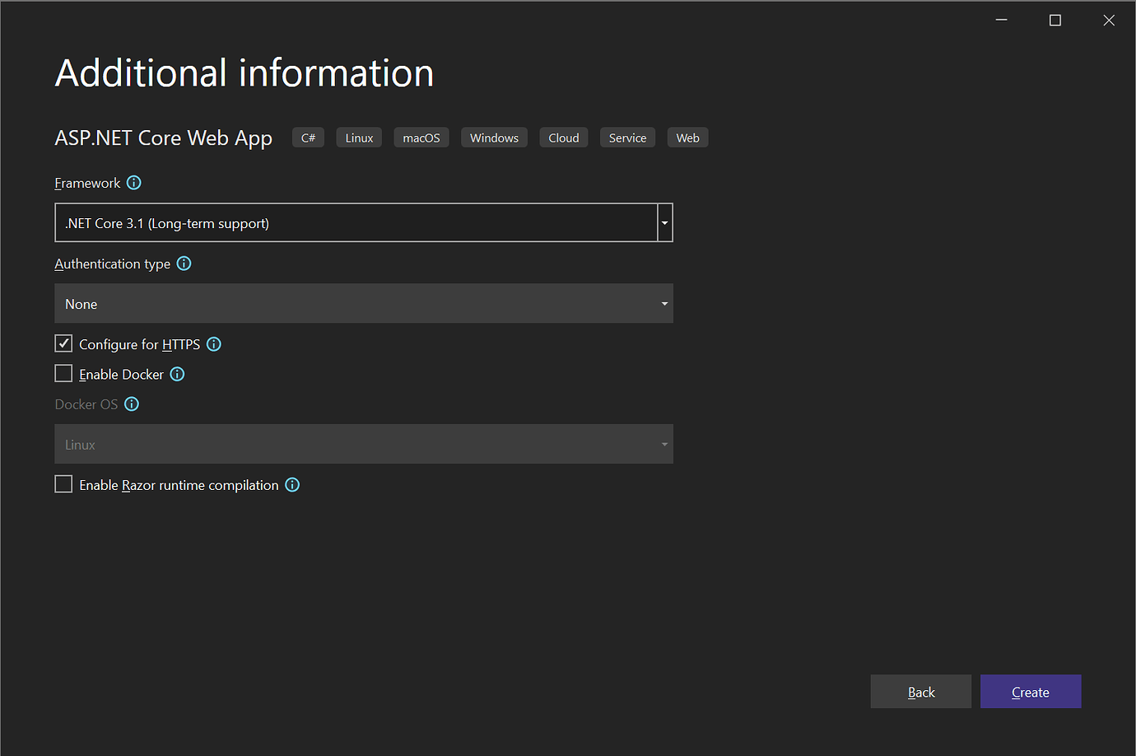Viewport: 1136px width, 756px height.
Task: Click the Create button
Action: click(x=1030, y=692)
